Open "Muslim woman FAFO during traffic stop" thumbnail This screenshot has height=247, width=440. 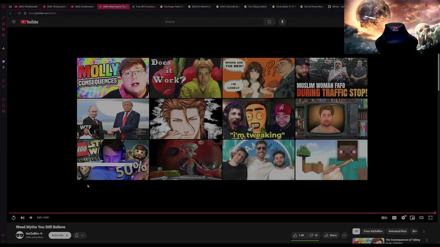point(331,78)
